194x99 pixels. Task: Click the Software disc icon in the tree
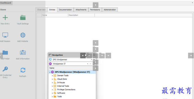click(55, 93)
